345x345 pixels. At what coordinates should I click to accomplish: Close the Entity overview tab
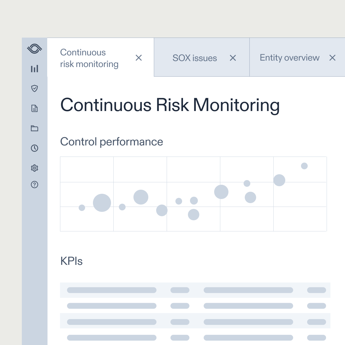[x=332, y=58]
